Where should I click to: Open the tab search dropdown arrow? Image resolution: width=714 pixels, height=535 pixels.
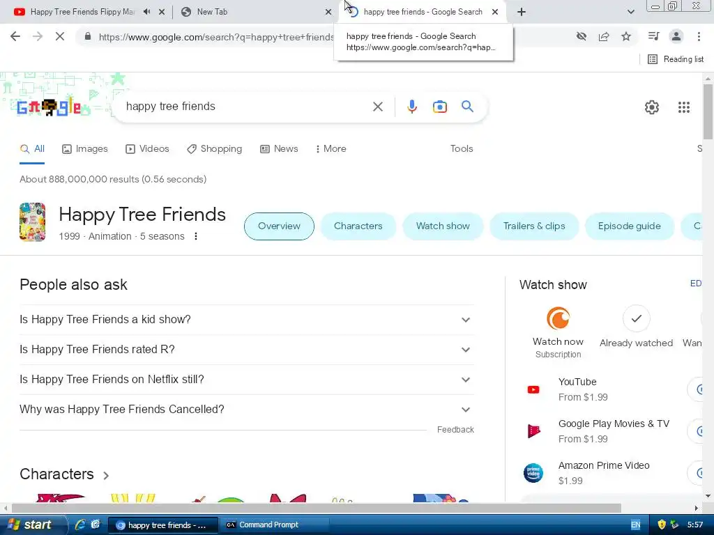click(x=630, y=12)
